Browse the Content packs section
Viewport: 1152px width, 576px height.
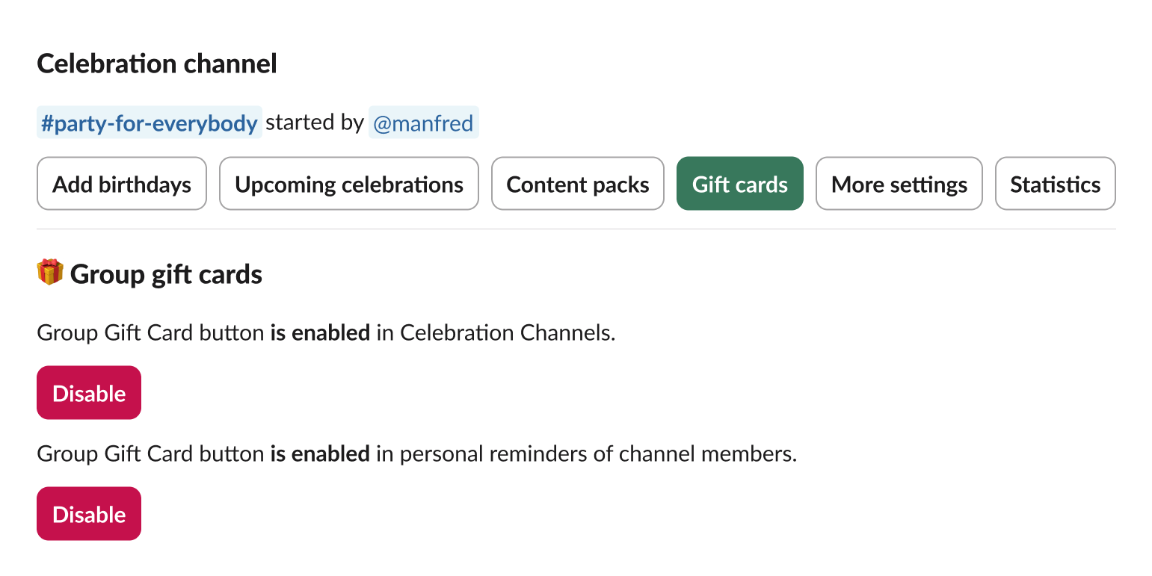[x=577, y=183]
